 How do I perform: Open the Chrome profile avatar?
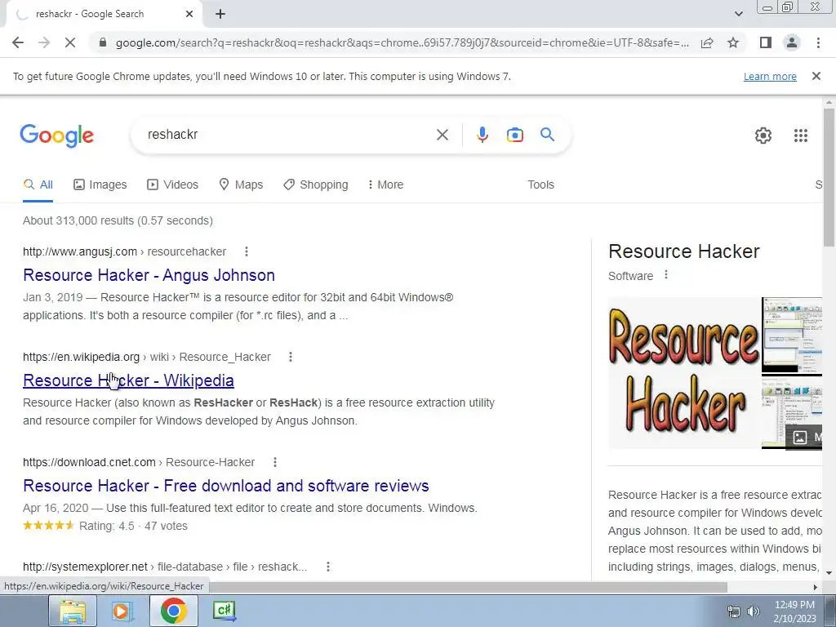(792, 42)
